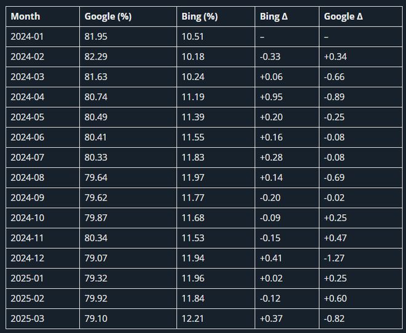
Task: Click the Bing delta +0.95 cell
Action: [x=287, y=97]
